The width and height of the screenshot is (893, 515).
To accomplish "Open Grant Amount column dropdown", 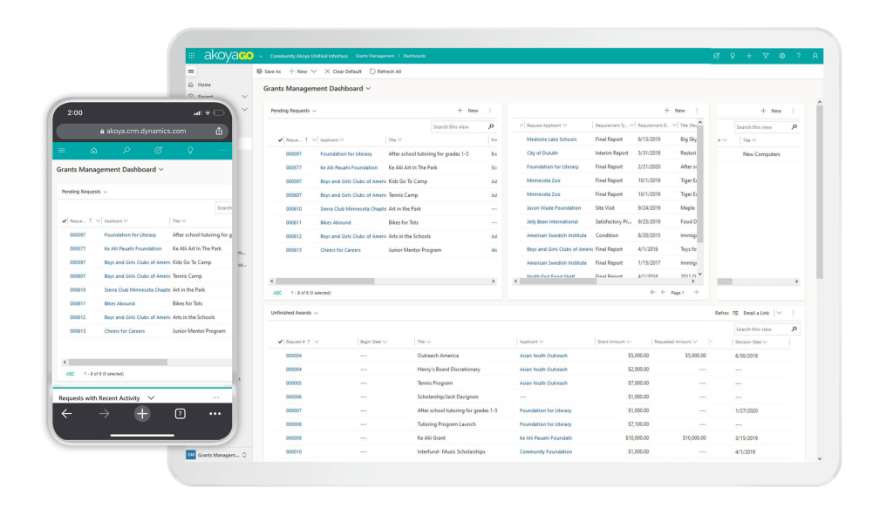I will tap(628, 342).
